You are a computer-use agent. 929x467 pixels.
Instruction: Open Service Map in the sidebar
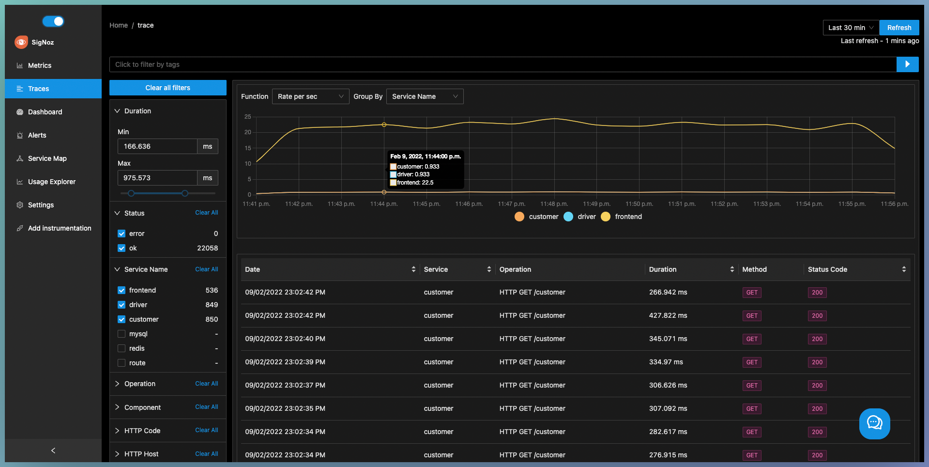click(47, 158)
